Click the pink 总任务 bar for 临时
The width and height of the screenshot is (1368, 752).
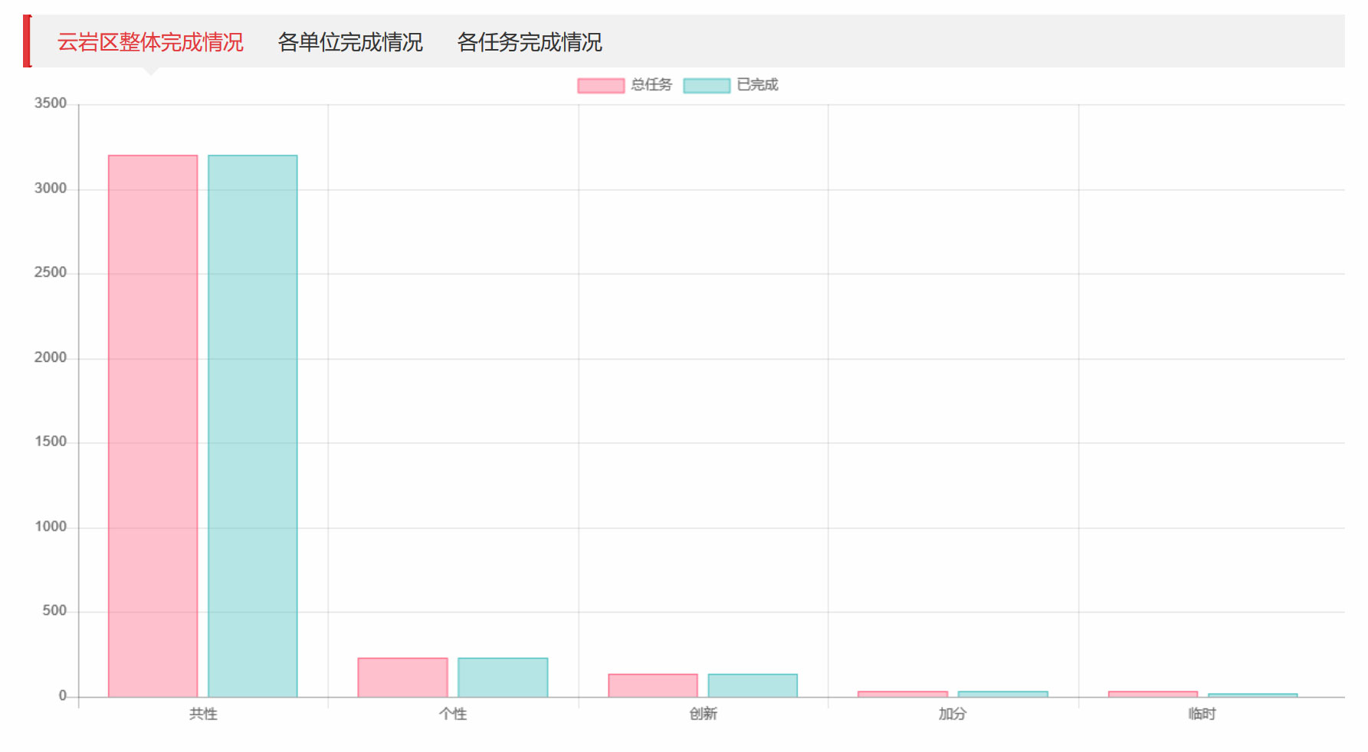1153,695
